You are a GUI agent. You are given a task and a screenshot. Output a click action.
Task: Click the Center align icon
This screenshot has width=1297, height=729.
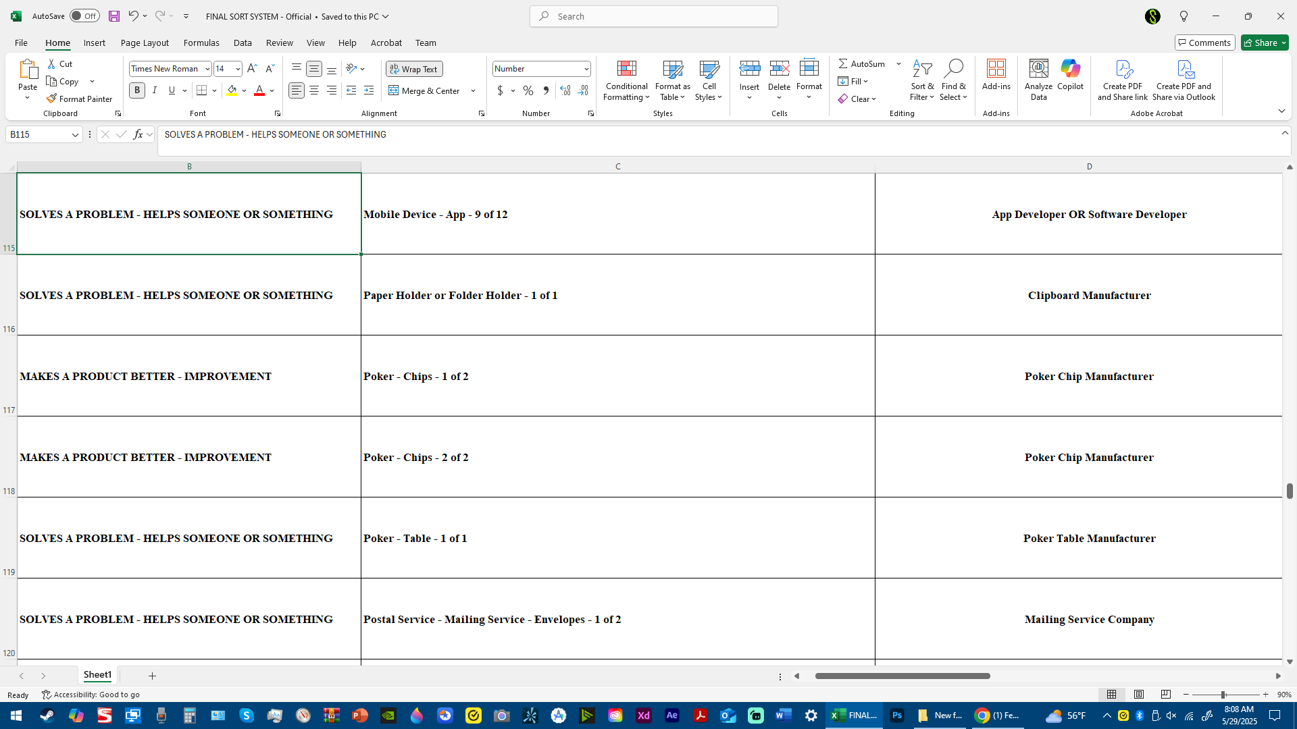[314, 90]
